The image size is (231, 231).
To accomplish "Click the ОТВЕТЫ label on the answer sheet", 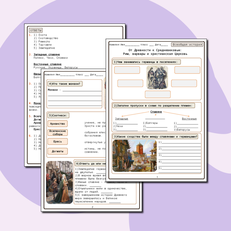I will pyautogui.click(x=36, y=30).
